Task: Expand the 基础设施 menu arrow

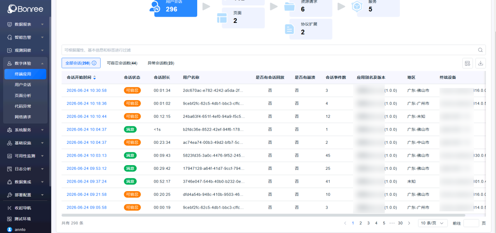Action: click(x=42, y=143)
